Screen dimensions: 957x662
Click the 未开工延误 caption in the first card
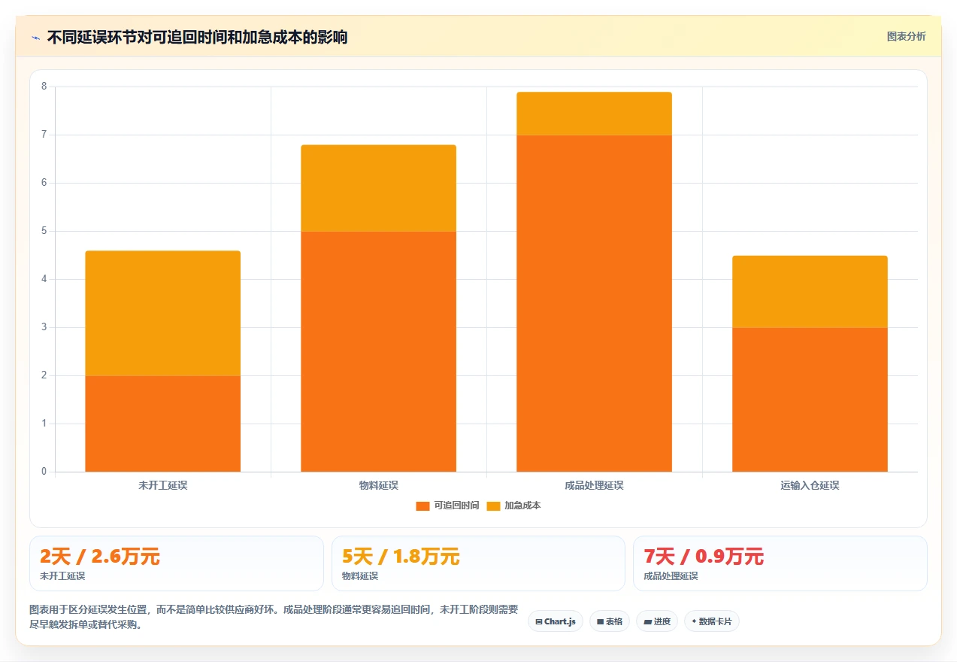(x=62, y=576)
